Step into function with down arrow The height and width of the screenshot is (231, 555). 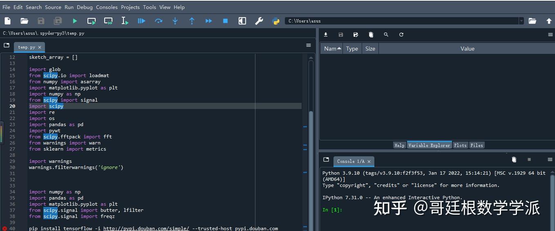(175, 21)
